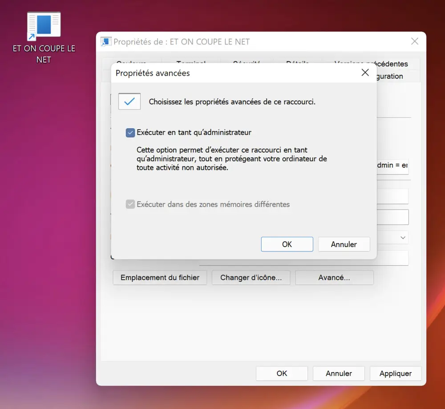Click the Exécuter en tant qu'administrateur label text
Screen dimensions: 445x409
pyautogui.click(x=194, y=133)
